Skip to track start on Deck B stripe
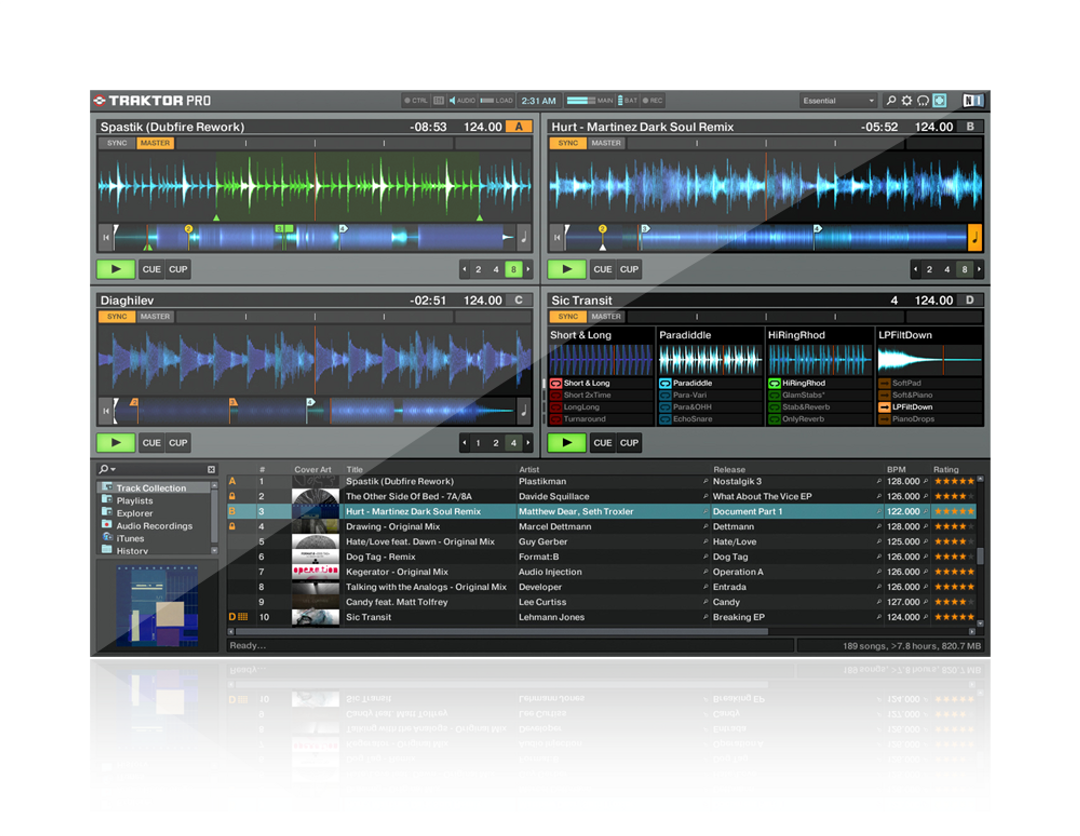 tap(557, 238)
